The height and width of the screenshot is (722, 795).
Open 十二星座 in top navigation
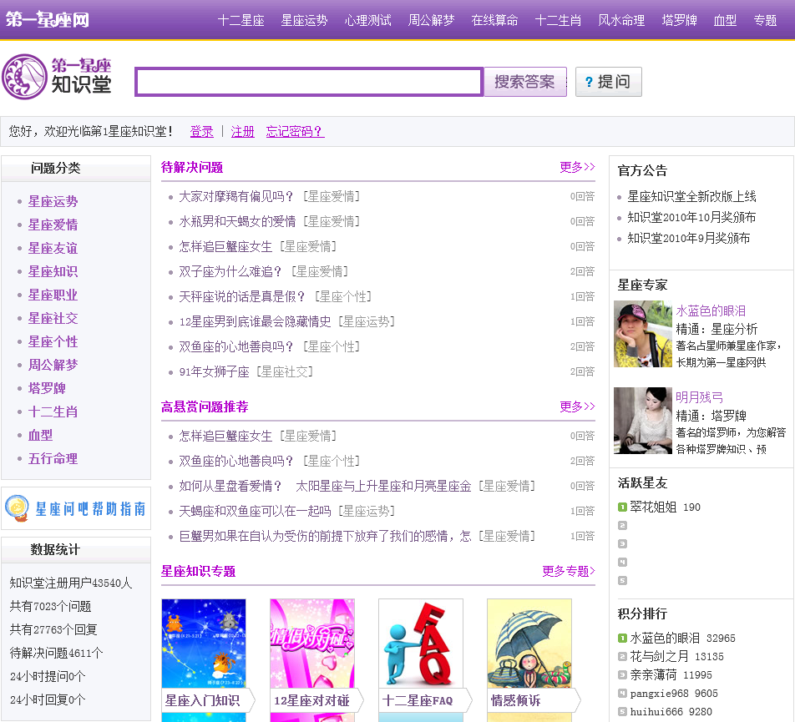coord(241,20)
